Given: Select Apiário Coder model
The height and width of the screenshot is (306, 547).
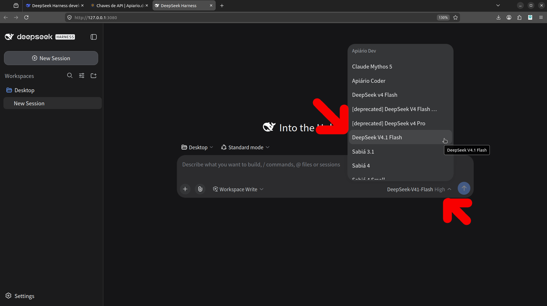Looking at the screenshot, I should [400, 81].
